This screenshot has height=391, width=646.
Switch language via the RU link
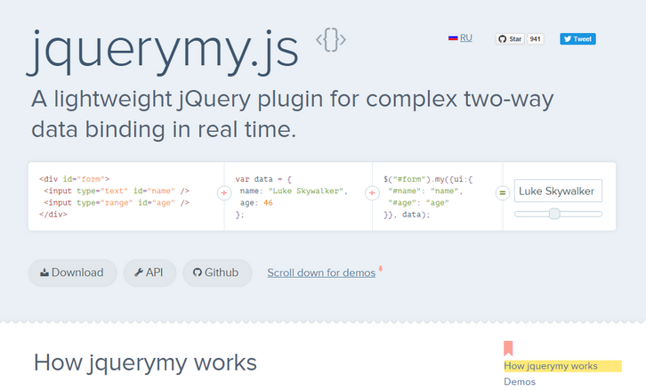(x=466, y=38)
